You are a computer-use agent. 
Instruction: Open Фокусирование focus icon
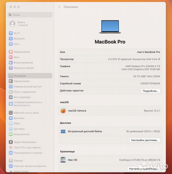[x=11, y=63]
